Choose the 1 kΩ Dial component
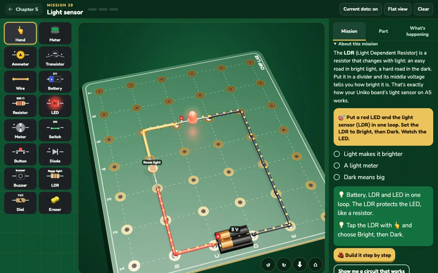Viewport: 438px width, 273px height. 20,203
